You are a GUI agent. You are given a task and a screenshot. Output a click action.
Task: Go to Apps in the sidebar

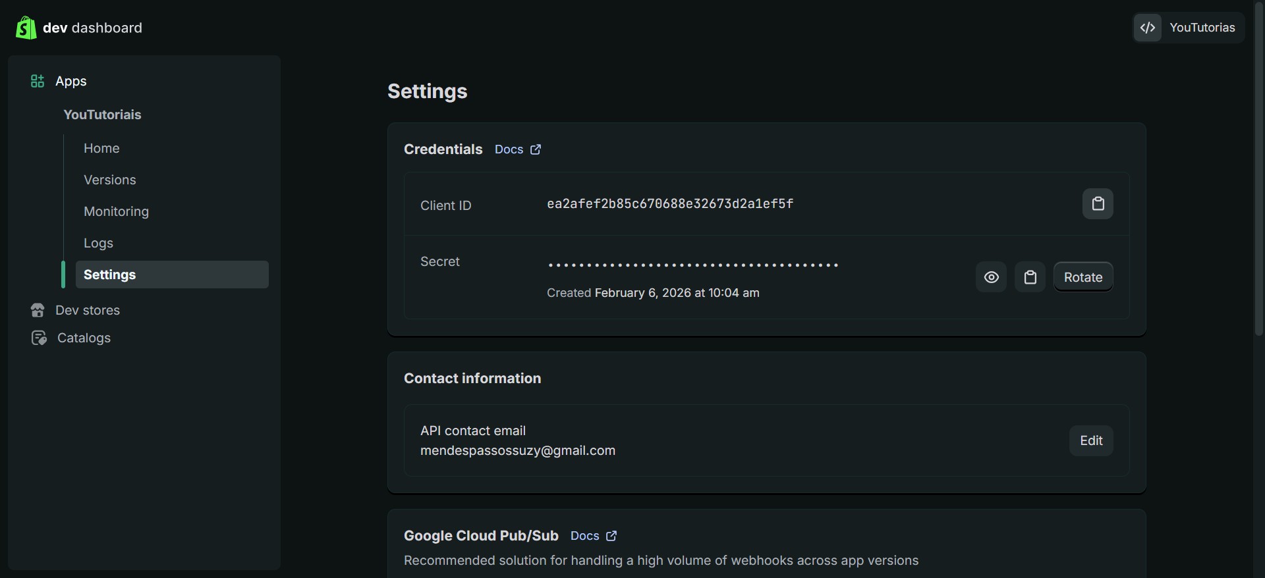point(71,81)
